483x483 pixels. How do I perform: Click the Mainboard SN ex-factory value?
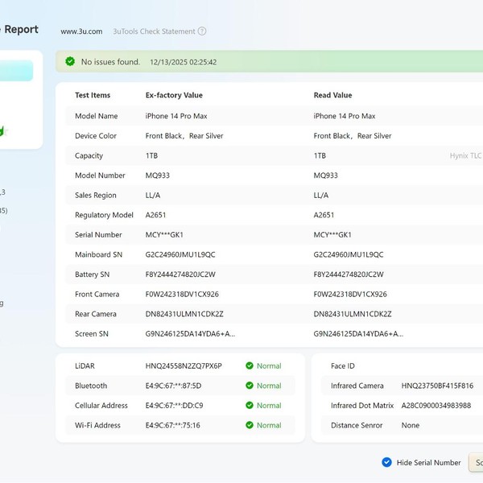[180, 254]
